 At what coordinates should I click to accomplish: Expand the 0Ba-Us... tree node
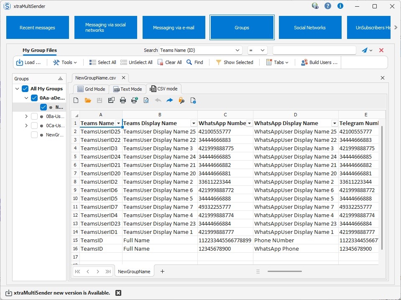[x=26, y=116]
